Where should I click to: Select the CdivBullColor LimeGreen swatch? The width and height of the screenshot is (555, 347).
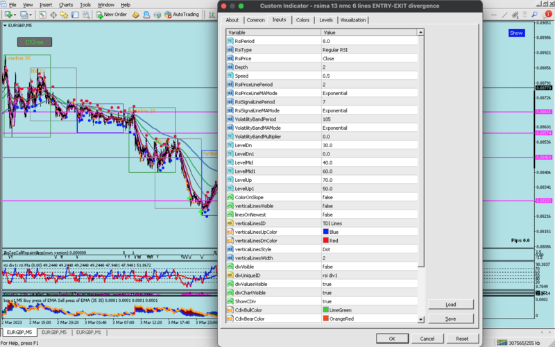[327, 310]
